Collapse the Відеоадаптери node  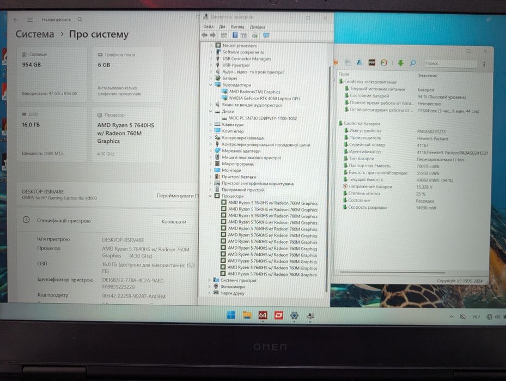tap(211, 85)
